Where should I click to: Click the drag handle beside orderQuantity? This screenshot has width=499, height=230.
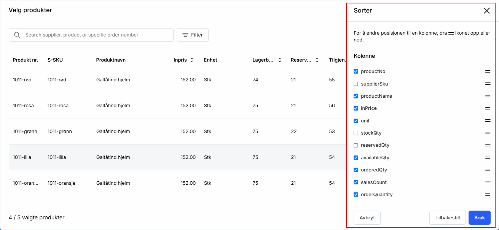click(x=488, y=195)
